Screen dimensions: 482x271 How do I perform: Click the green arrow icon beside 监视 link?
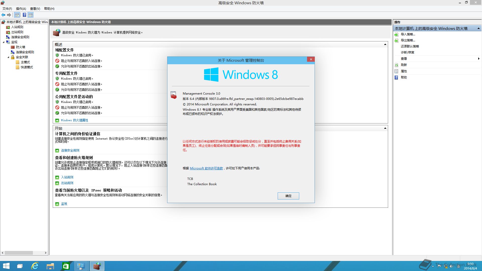click(x=57, y=204)
